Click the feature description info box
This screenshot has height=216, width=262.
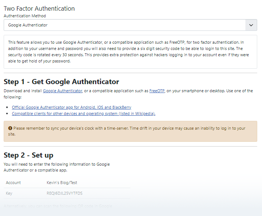(130, 52)
